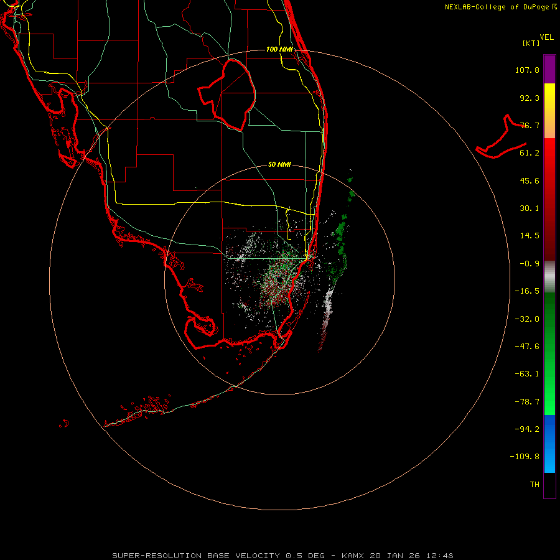Select the 76.7 velocity scale value
Screen dimensions: 560x560
(x=530, y=125)
